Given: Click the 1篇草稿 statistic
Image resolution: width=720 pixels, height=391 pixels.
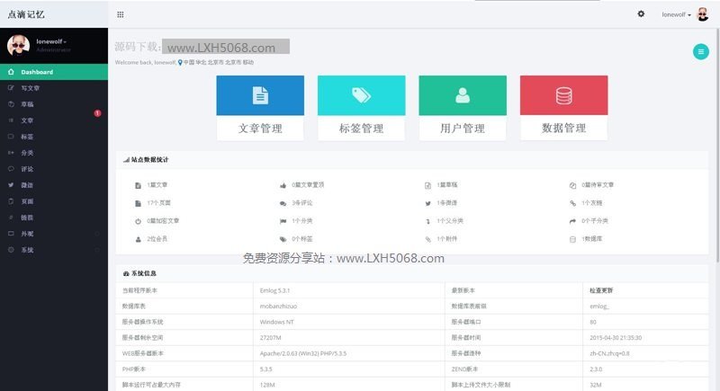Looking at the screenshot, I should 446,185.
